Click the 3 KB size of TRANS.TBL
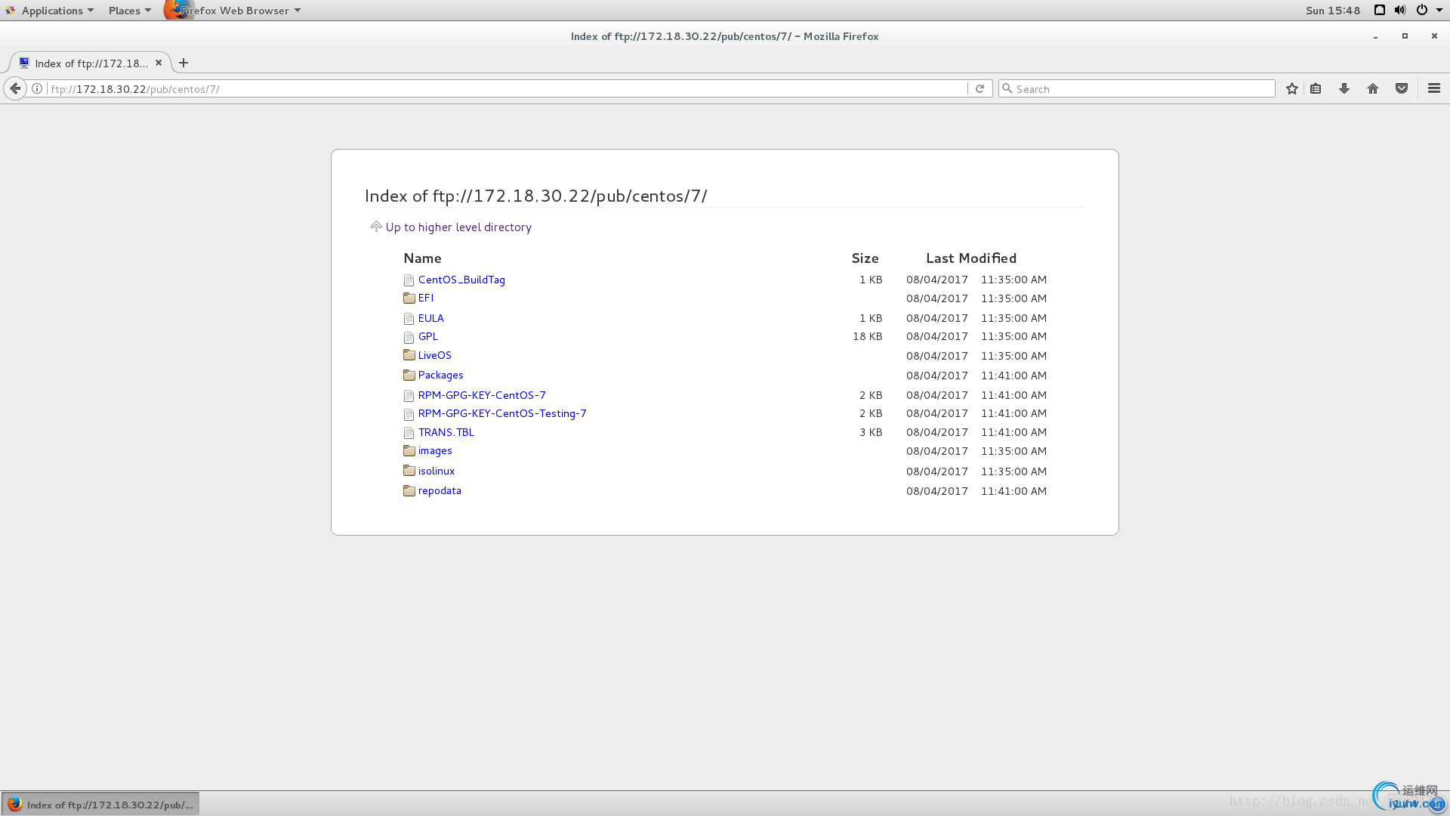Viewport: 1450px width, 816px height. tap(871, 432)
